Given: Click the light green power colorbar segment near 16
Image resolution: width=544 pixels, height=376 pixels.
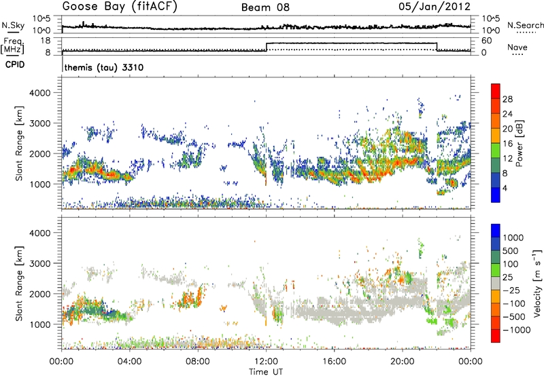Looking at the screenshot, I should click(x=496, y=151).
